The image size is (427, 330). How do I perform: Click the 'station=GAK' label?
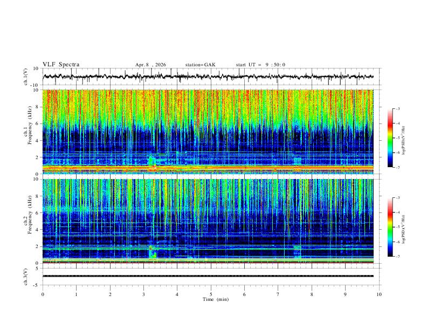[200, 65]
